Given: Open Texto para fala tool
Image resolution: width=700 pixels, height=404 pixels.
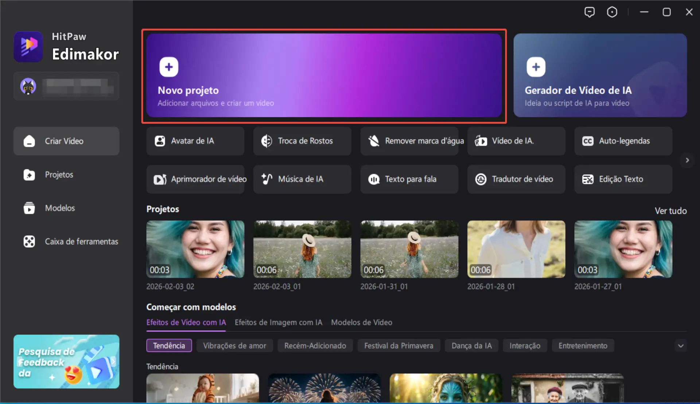Looking at the screenshot, I should tap(409, 179).
